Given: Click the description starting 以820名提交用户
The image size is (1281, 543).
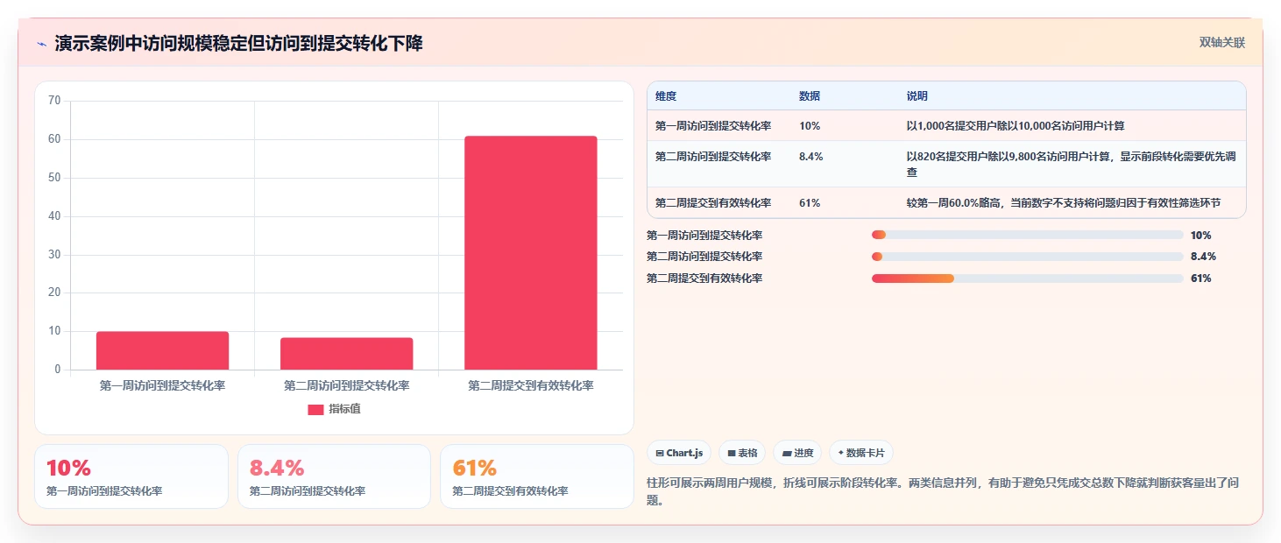Looking at the screenshot, I should pyautogui.click(x=1072, y=165).
